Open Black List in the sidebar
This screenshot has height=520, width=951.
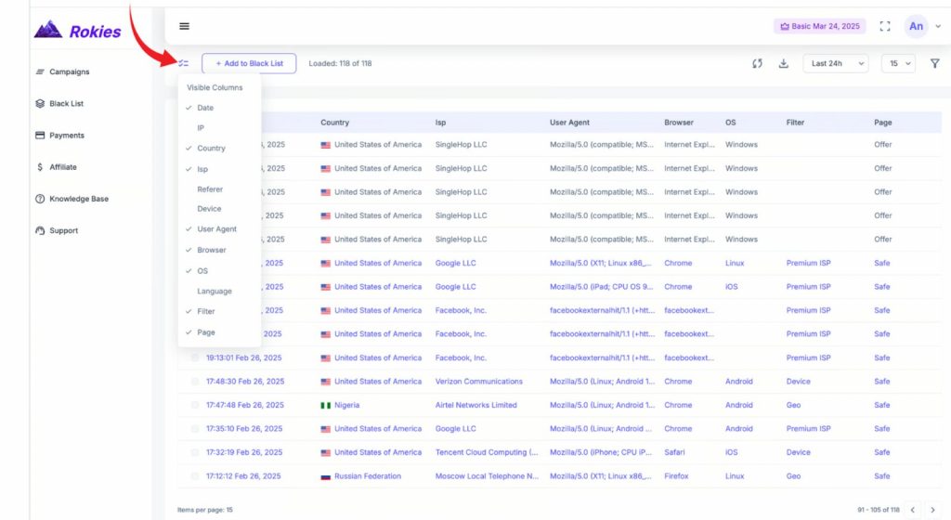point(67,104)
